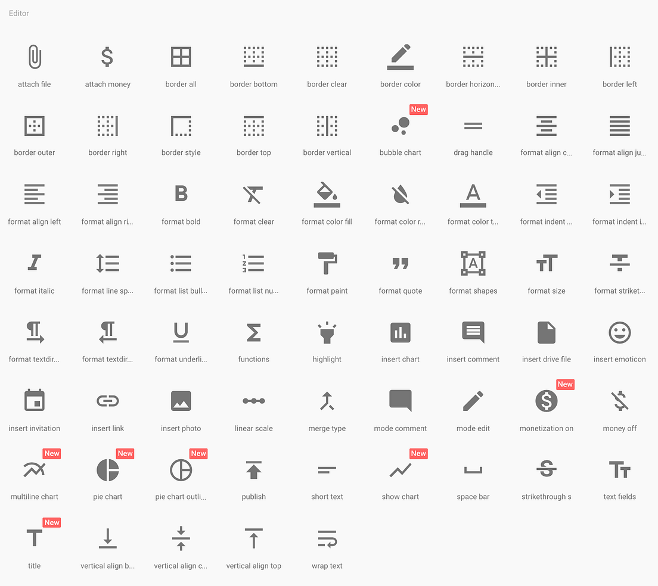Viewport: 658px width, 586px height.
Task: Select the format underline icon
Action: 181,332
